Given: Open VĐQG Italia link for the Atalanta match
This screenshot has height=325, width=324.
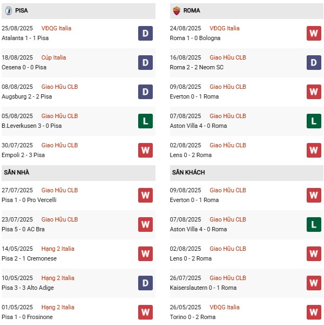Looking at the screenshot, I should pos(56,28).
